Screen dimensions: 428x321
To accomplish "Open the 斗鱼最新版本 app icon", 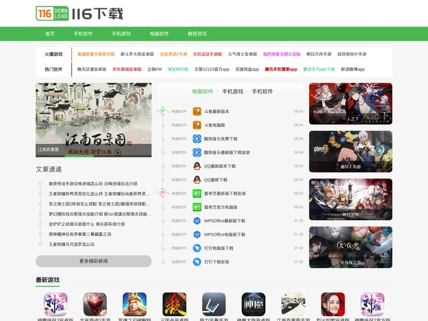I will [x=197, y=111].
